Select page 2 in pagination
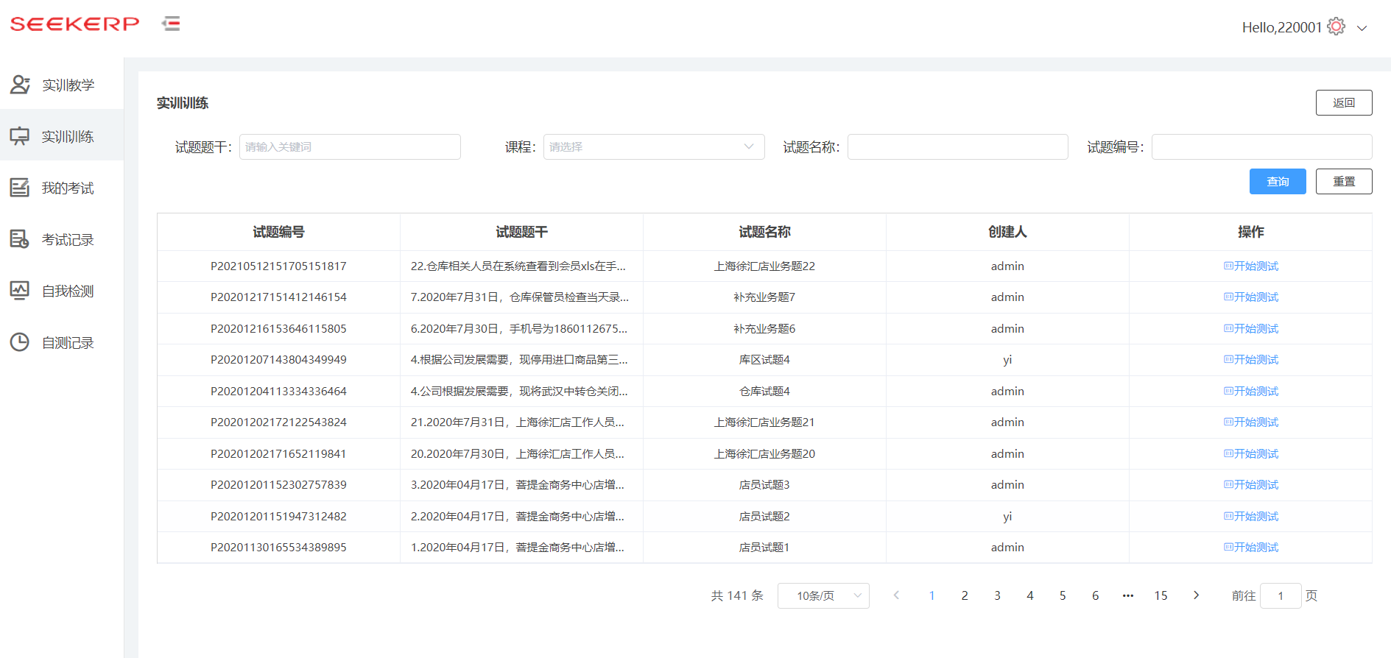The height and width of the screenshot is (658, 1391). click(x=964, y=595)
